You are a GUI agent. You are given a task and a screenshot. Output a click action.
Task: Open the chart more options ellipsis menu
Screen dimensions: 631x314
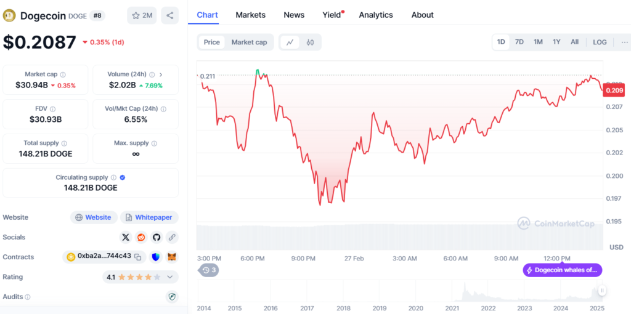(x=624, y=42)
